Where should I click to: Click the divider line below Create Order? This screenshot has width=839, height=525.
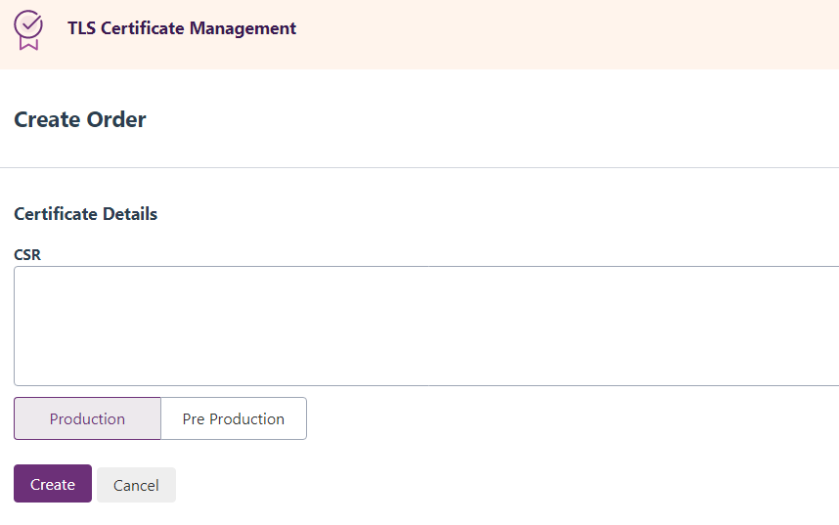pos(419,167)
